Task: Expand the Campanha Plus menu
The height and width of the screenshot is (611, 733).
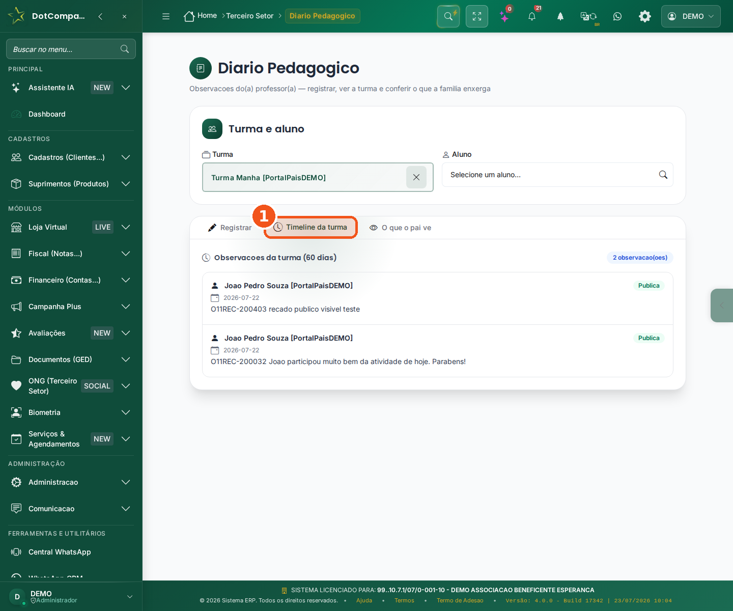Action: click(71, 307)
